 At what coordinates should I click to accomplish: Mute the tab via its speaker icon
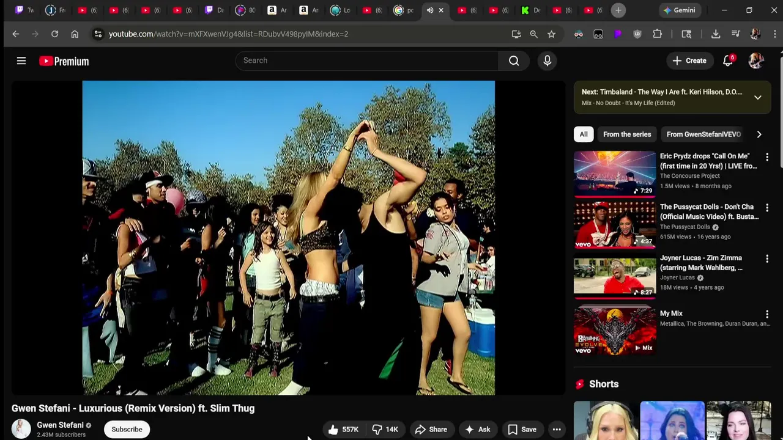(430, 10)
